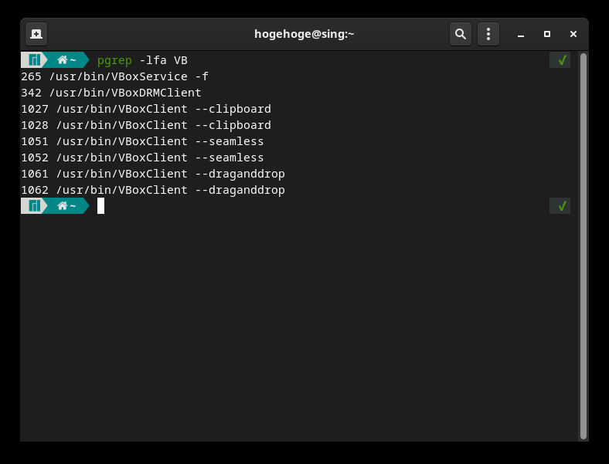Click the home icon in the bottom prompt

62,205
